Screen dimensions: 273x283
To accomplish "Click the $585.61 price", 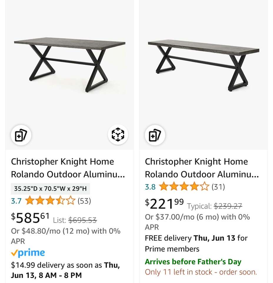I will tap(30, 218).
